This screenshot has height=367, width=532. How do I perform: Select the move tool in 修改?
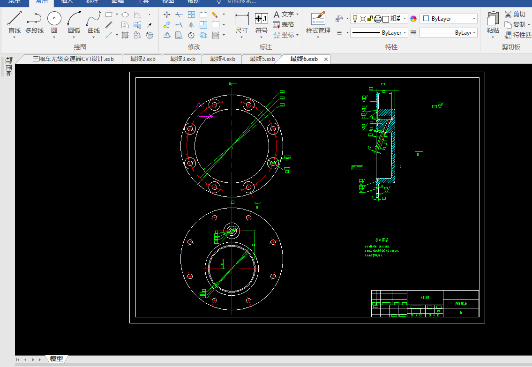tap(166, 15)
